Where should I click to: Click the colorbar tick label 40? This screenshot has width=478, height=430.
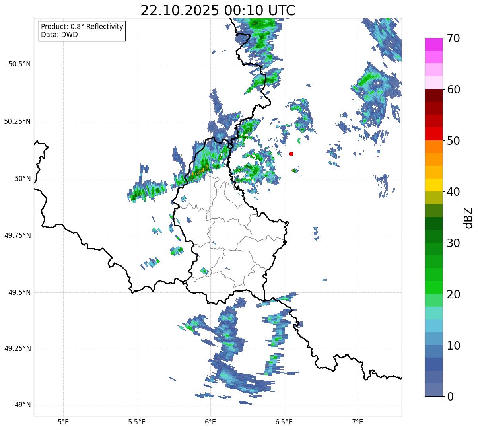(x=453, y=192)
